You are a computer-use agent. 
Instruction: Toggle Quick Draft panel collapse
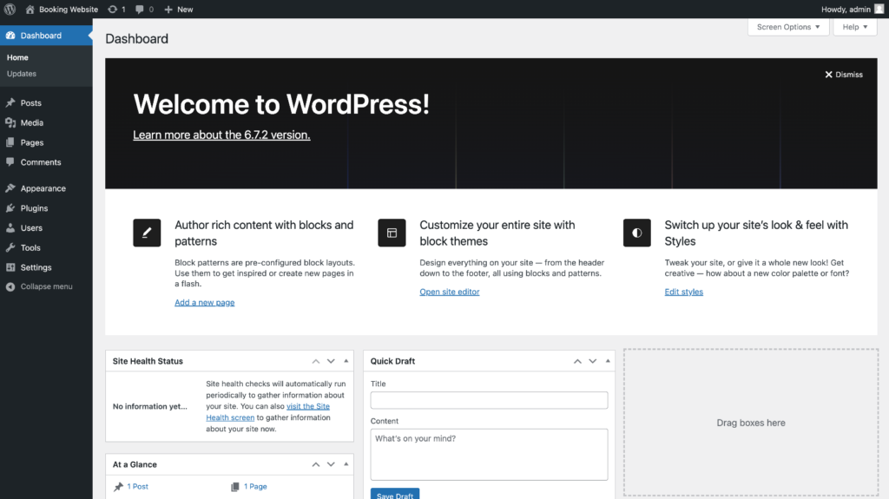608,361
